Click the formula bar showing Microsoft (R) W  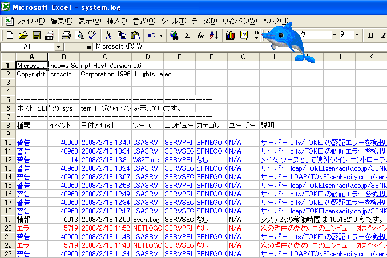click(239, 47)
